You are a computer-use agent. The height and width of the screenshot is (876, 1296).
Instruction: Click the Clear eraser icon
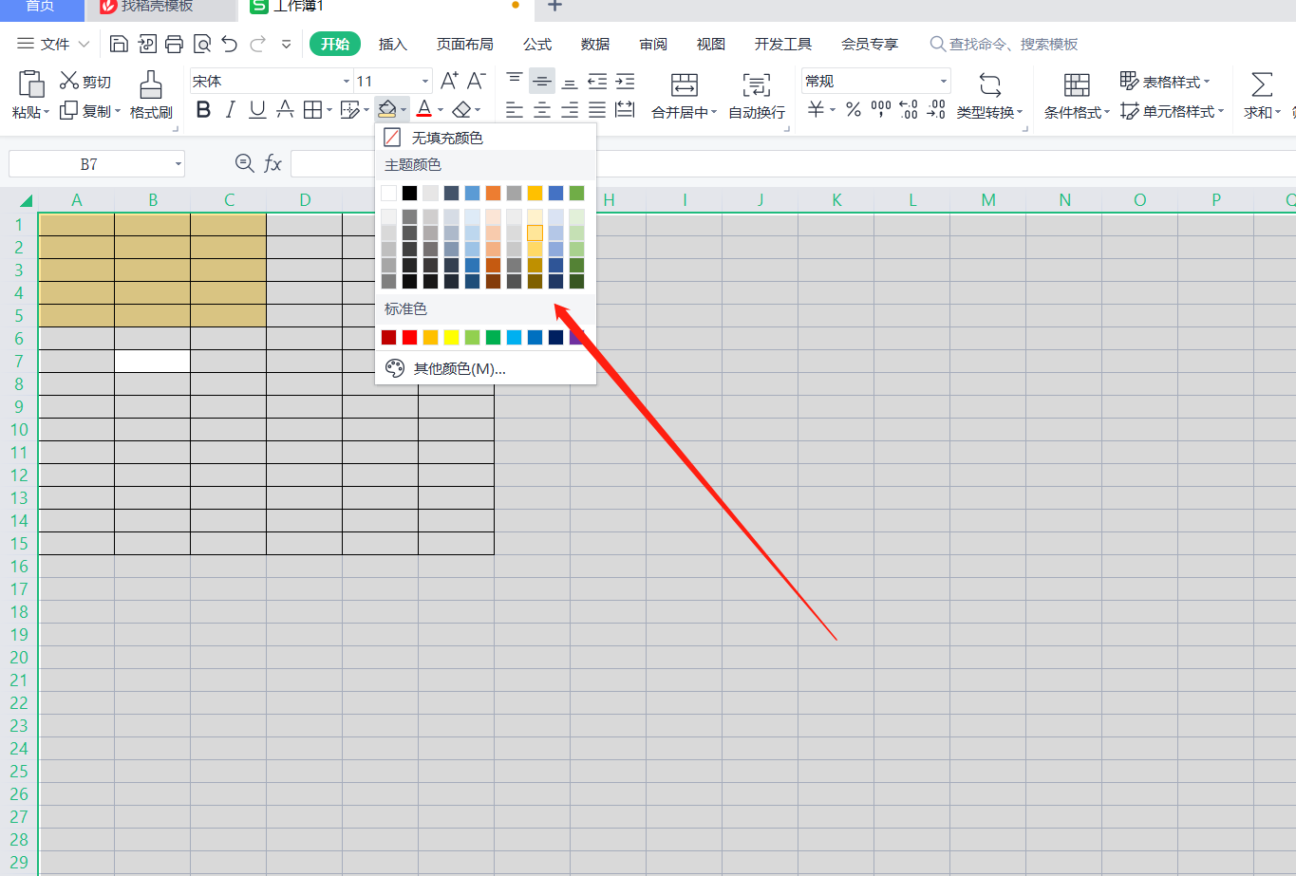click(x=461, y=110)
